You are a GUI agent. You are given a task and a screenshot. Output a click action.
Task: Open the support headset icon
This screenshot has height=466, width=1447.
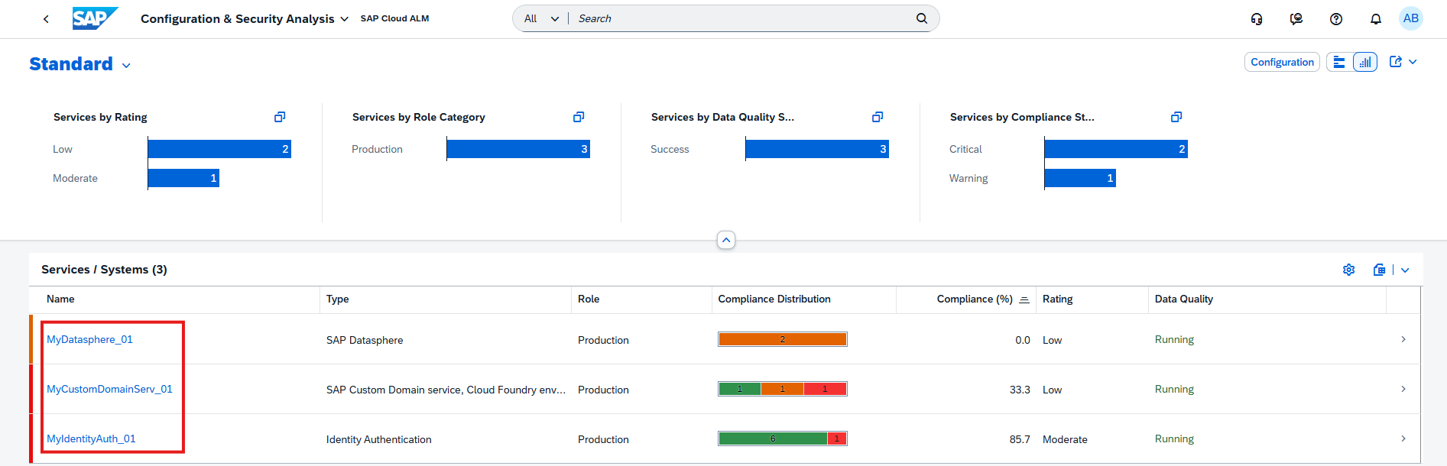coord(1257,19)
